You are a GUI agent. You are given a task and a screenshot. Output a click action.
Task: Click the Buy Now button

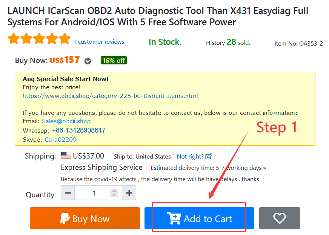tap(85, 218)
